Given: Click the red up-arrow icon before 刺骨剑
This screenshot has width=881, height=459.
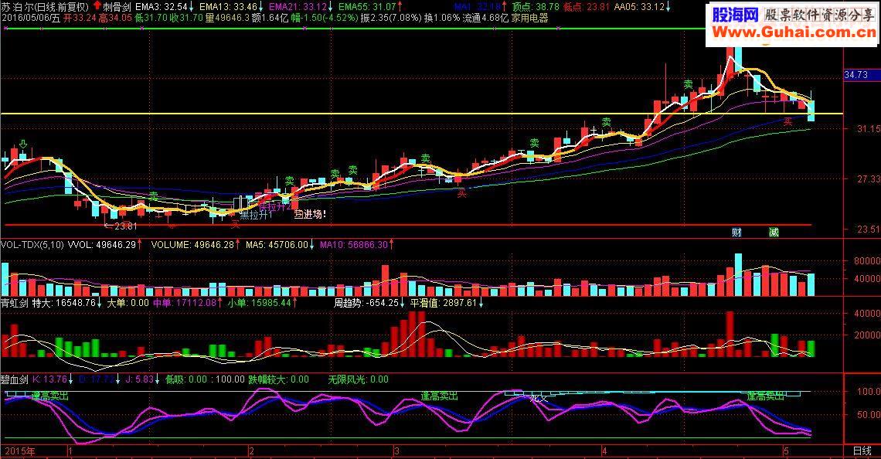Looking at the screenshot, I should coord(97,7).
